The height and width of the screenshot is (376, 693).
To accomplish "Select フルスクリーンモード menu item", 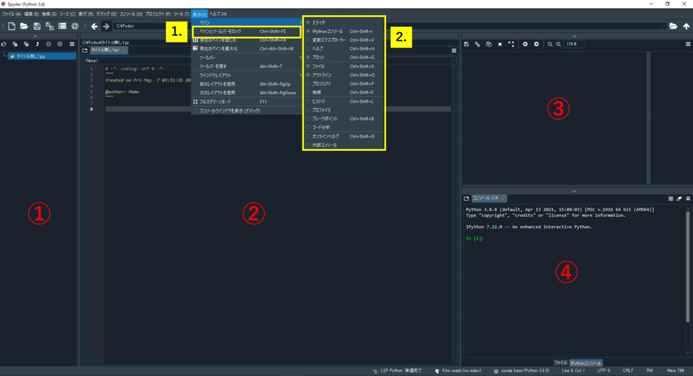I will pyautogui.click(x=247, y=101).
